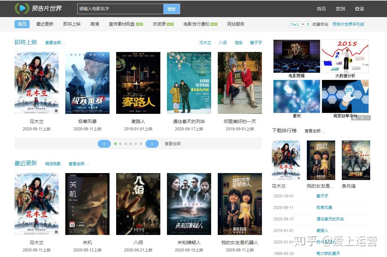Click 极寒风暴 title under poster

[87, 122]
